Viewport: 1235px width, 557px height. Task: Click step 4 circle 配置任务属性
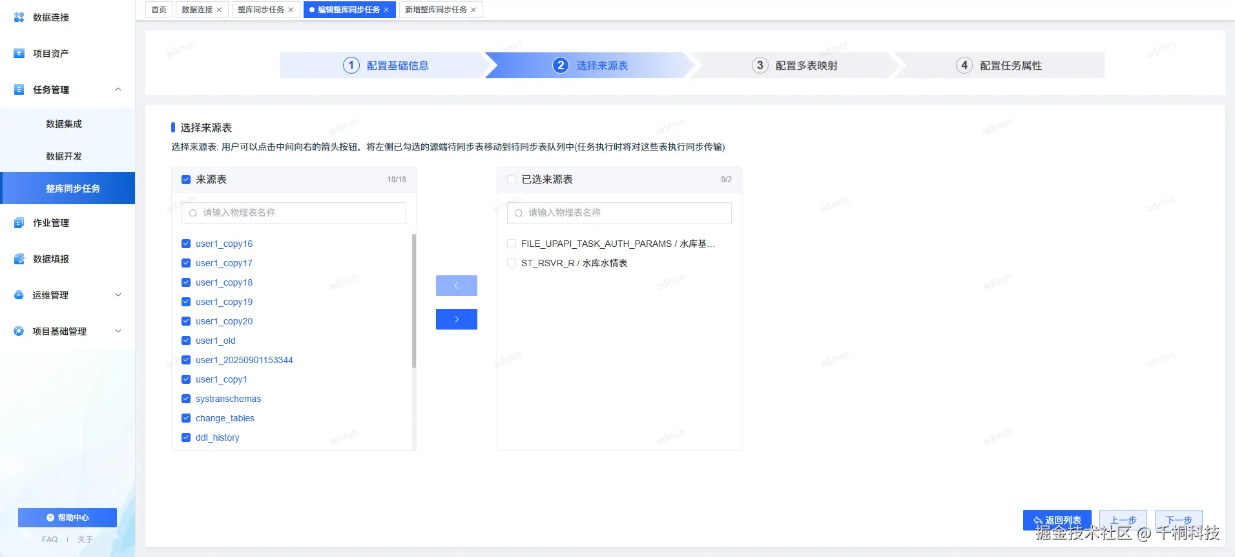964,65
